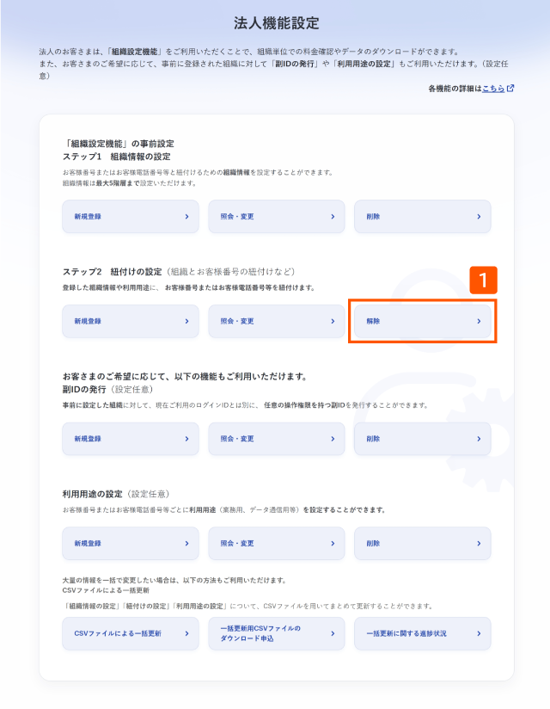Screen dimensions: 550x709
Task: Click chevron on ステップ2 照会・変更 button
Action: click(333, 321)
